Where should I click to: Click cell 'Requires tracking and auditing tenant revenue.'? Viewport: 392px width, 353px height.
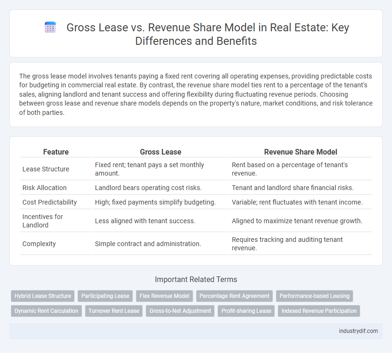pyautogui.click(x=301, y=244)
